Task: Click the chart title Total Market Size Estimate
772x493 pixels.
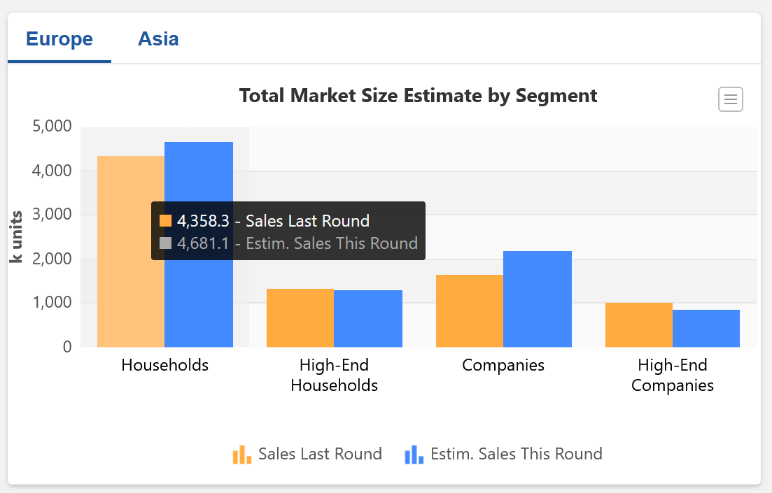Action: pos(418,96)
